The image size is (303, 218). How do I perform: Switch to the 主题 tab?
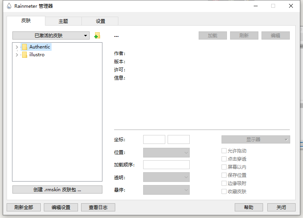tap(63, 21)
